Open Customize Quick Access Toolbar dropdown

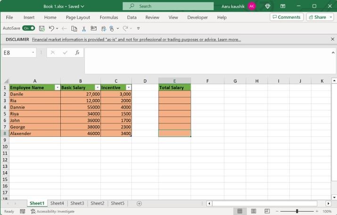139,28
